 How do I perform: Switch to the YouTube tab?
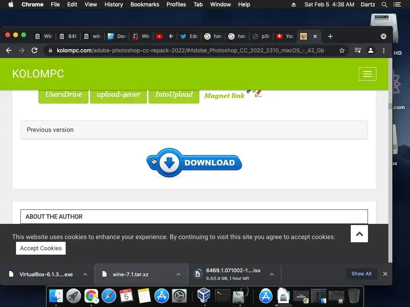[159, 36]
